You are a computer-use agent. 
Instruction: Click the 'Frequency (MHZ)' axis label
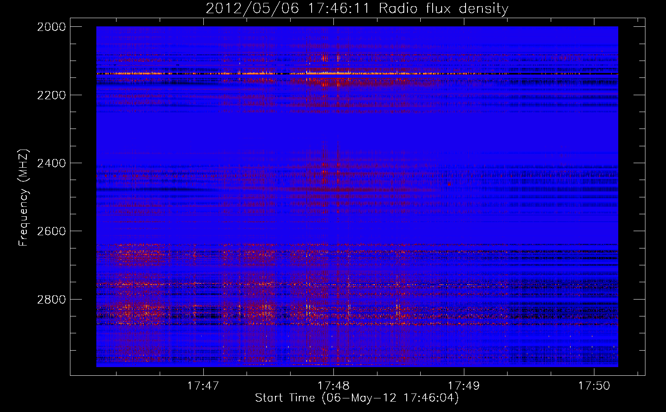point(24,198)
